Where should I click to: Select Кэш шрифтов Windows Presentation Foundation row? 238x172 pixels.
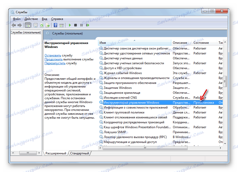click(x=161, y=127)
